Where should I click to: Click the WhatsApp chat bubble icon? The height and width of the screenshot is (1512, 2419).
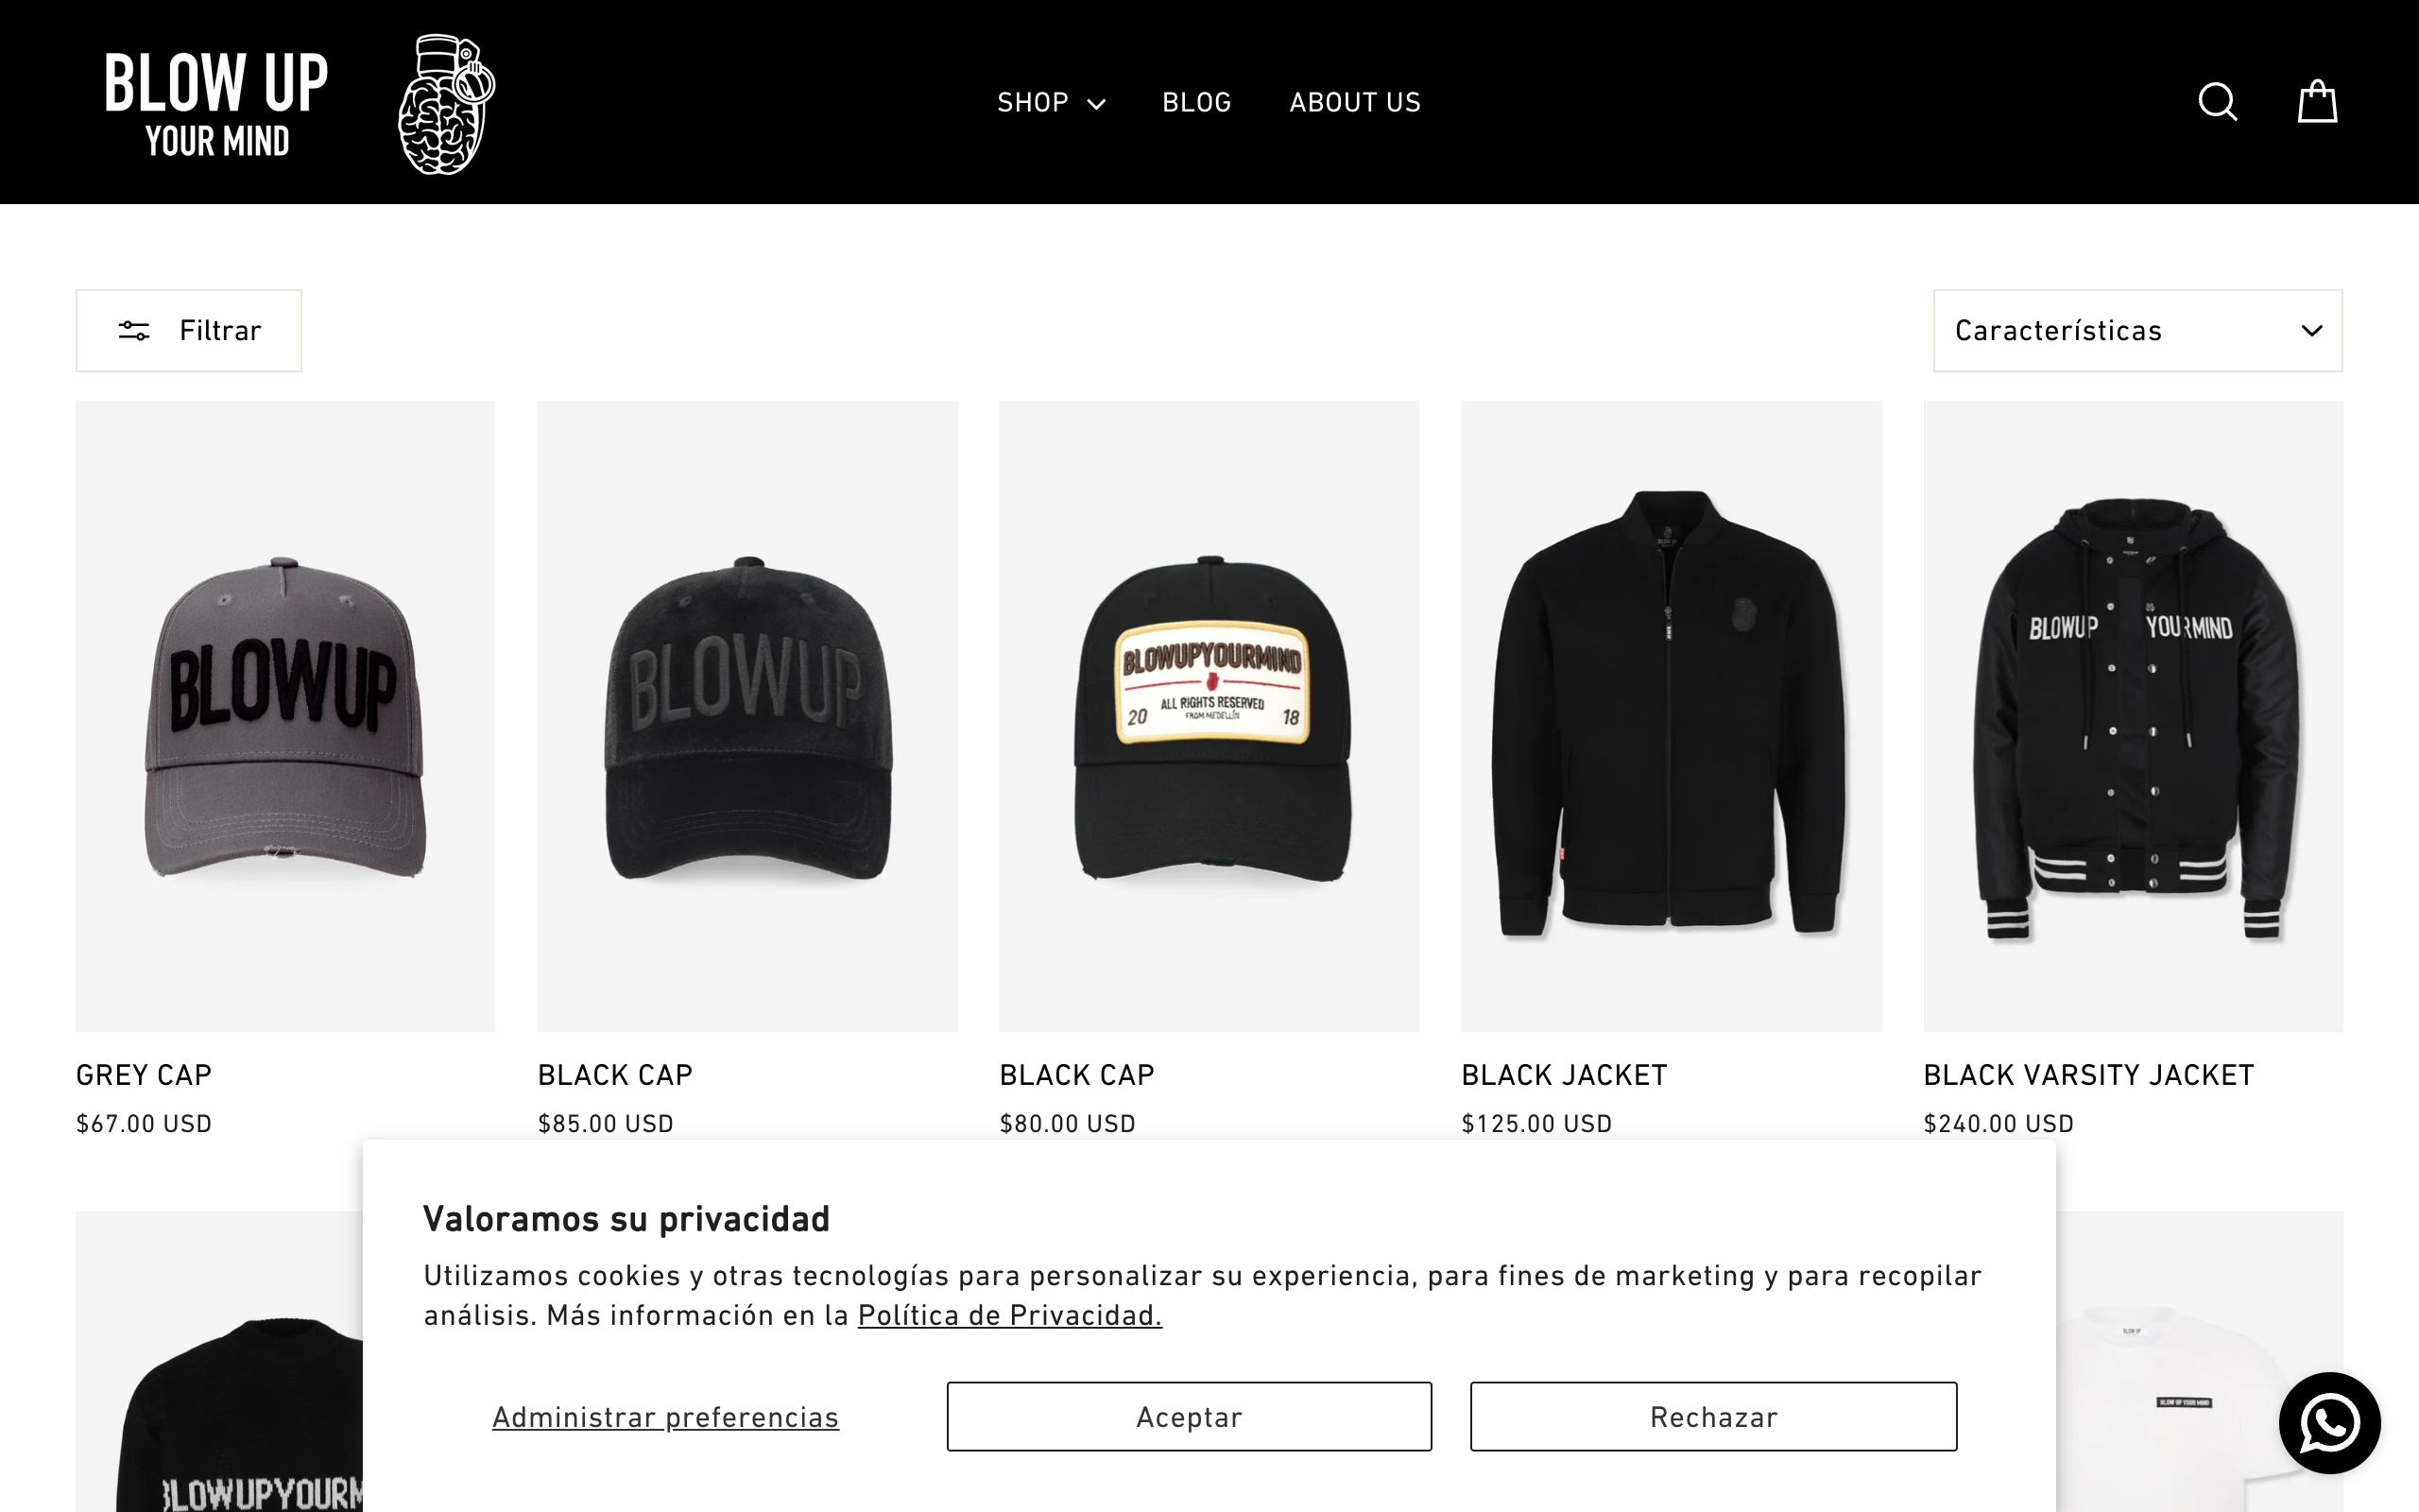(2329, 1422)
